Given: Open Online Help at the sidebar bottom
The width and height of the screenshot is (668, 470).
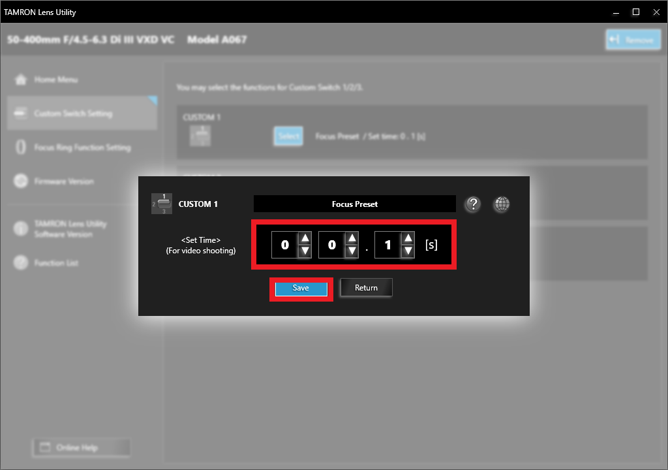Looking at the screenshot, I should [82, 447].
